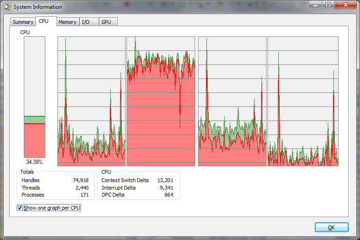Switch to the I/O tab
This screenshot has width=360, height=240.
pos(86,22)
